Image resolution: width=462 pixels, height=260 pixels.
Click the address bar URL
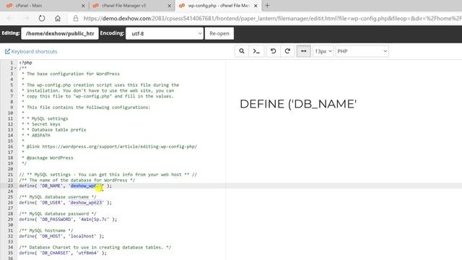click(273, 18)
